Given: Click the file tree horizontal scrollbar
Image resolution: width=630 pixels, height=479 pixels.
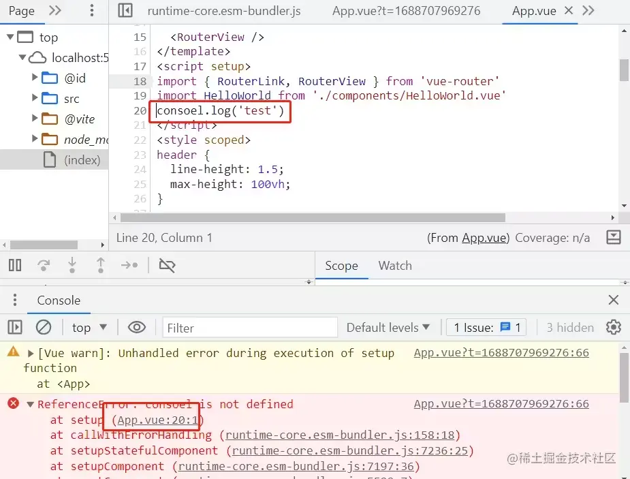Looking at the screenshot, I should (44, 245).
